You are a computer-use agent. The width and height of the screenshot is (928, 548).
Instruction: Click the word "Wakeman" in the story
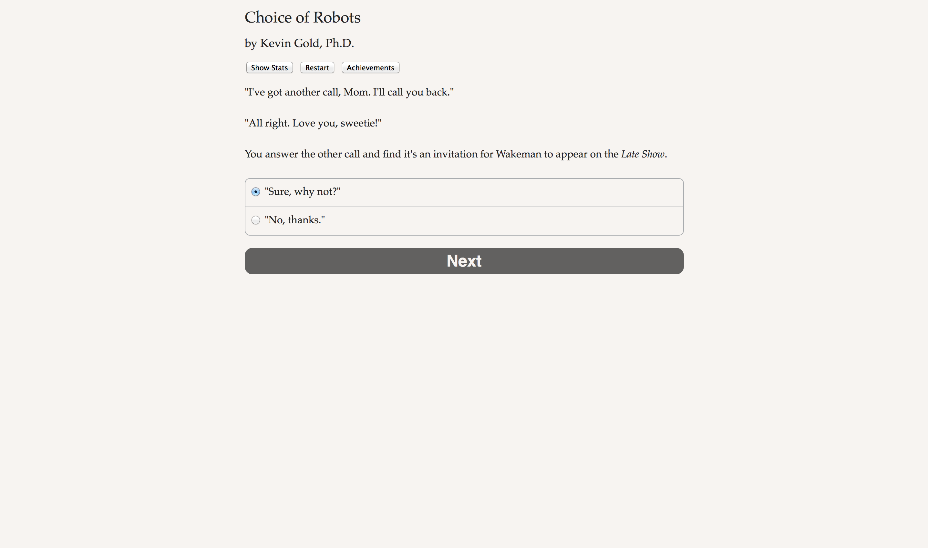tap(518, 154)
